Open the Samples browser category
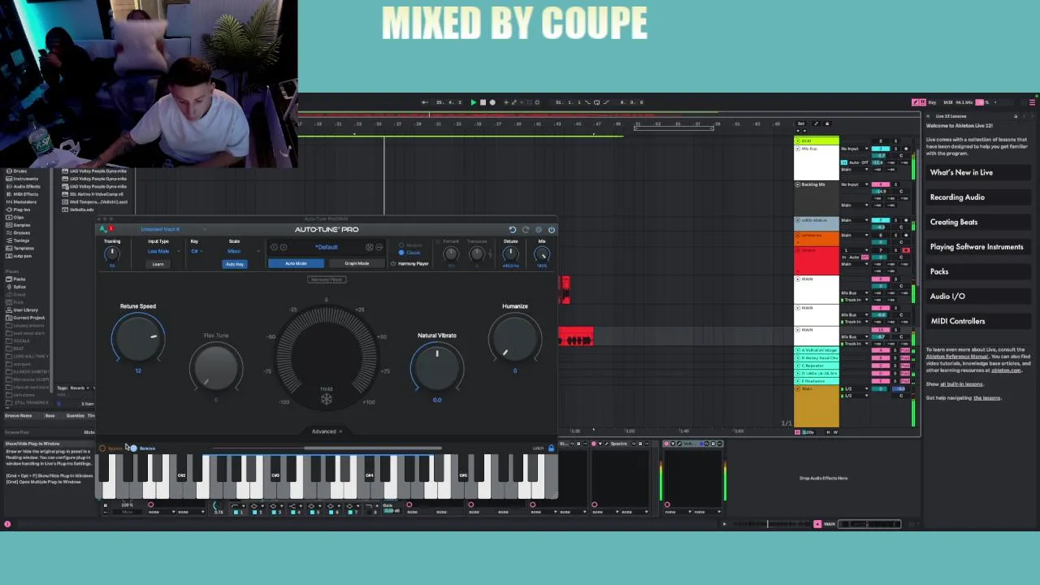The width and height of the screenshot is (1040, 585). click(19, 225)
